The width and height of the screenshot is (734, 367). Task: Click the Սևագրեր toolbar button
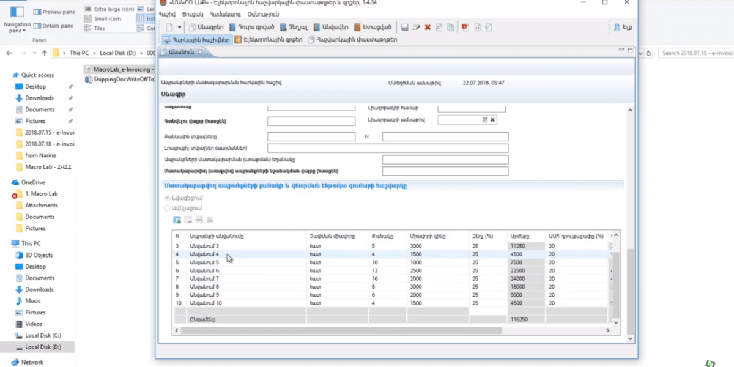point(206,27)
